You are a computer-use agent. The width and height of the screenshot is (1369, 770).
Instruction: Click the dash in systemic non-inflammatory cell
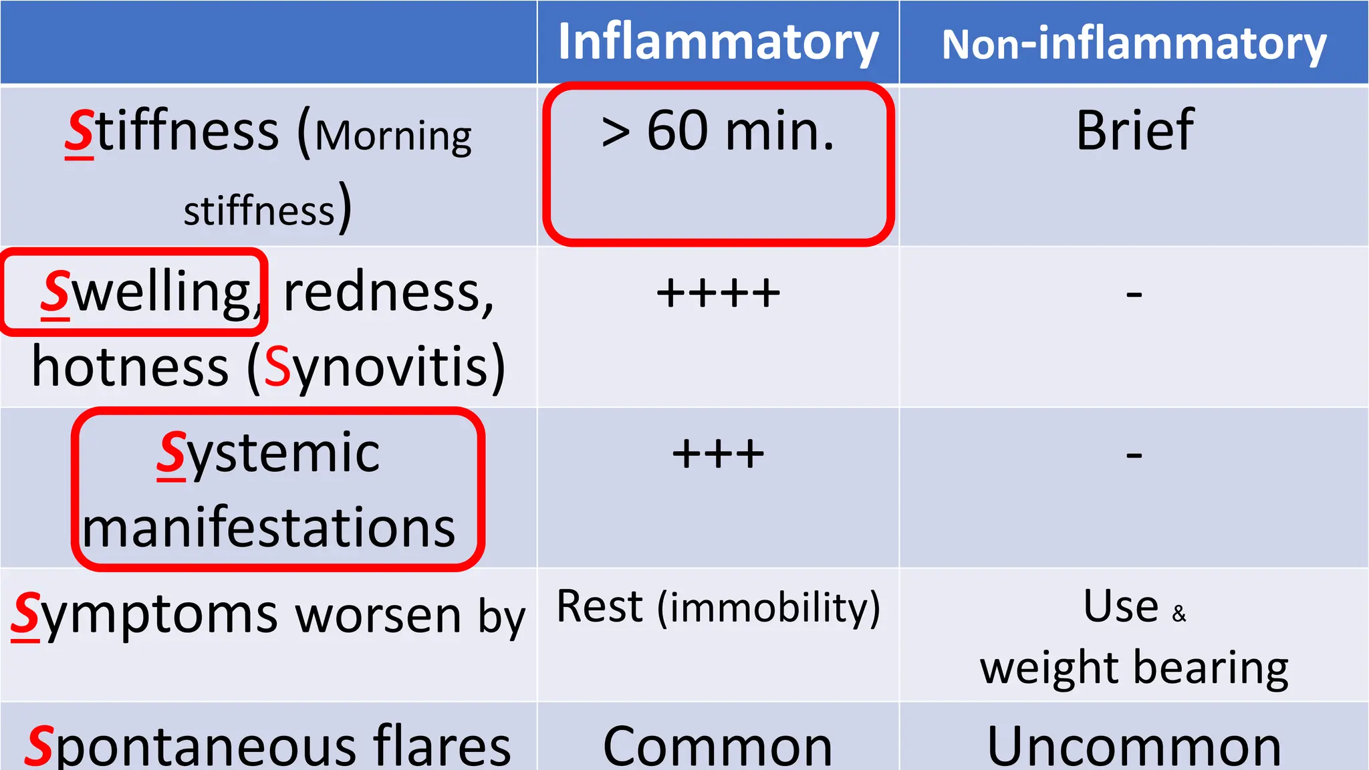1134,455
